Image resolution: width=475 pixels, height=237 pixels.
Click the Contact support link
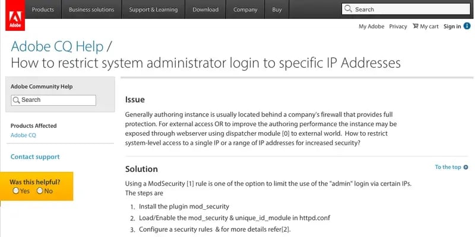point(35,157)
